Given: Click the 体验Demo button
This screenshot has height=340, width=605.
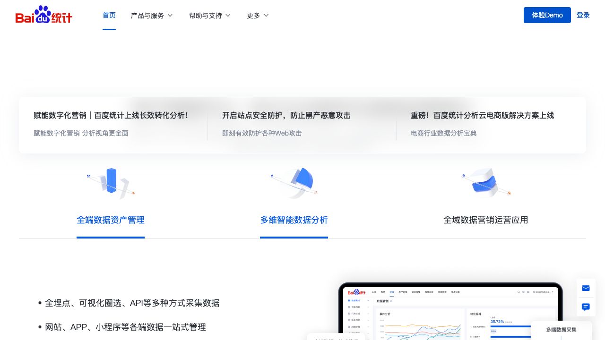Looking at the screenshot, I should pyautogui.click(x=547, y=15).
